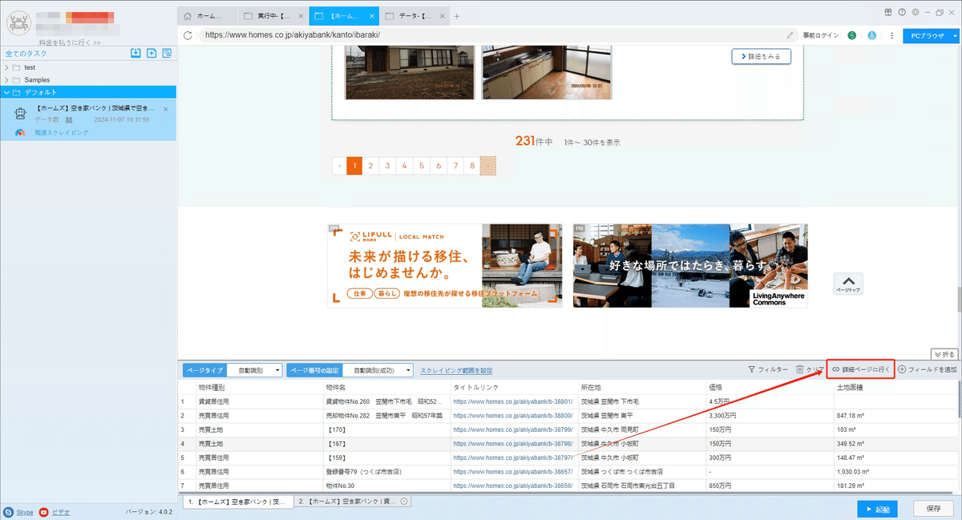Reload the page with refresh icon
Screen dimensions: 962x520
[x=188, y=35]
